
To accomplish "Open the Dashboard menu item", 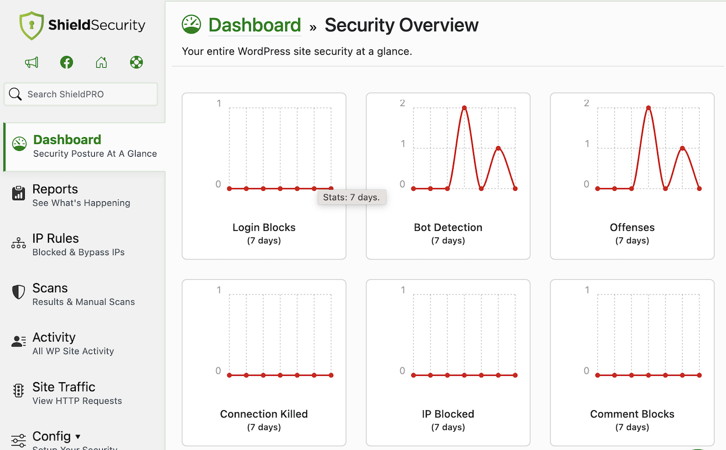I will [67, 140].
